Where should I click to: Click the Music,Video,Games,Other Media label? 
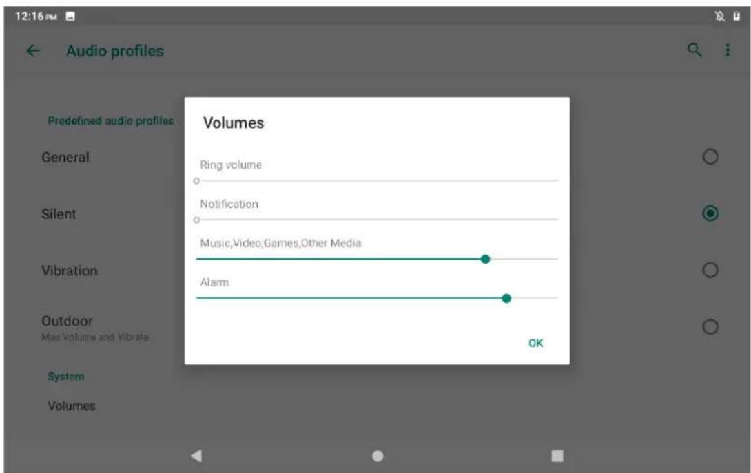coord(280,243)
